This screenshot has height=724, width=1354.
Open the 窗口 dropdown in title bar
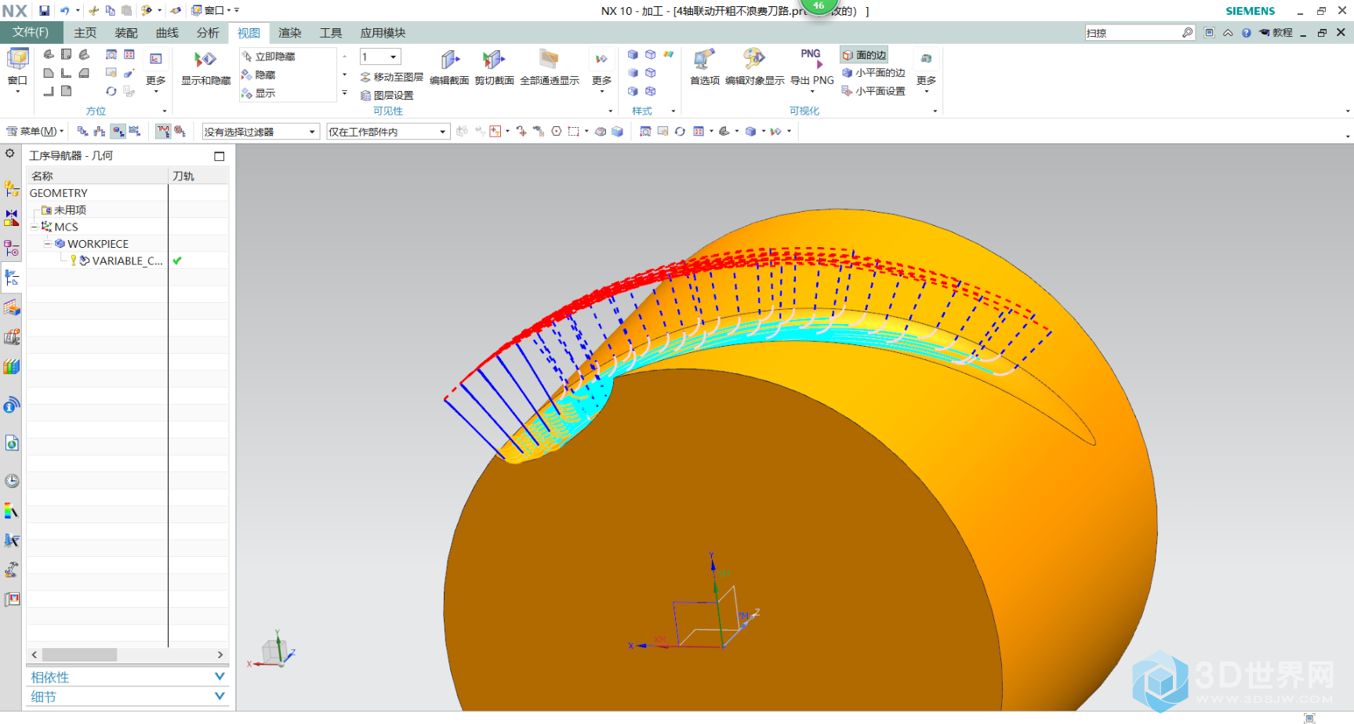pyautogui.click(x=212, y=10)
